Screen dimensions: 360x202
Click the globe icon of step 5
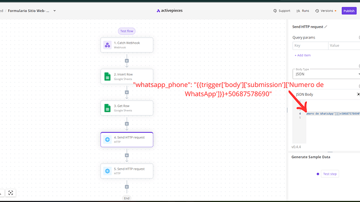click(x=107, y=171)
